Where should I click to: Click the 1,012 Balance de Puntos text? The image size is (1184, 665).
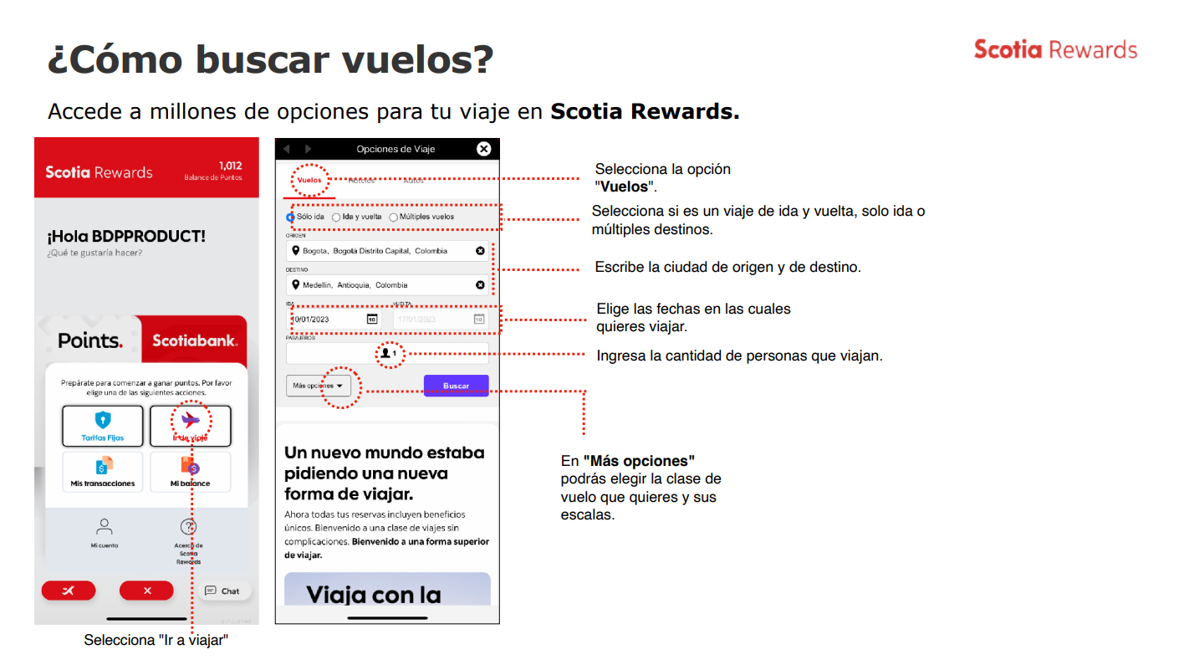(213, 171)
